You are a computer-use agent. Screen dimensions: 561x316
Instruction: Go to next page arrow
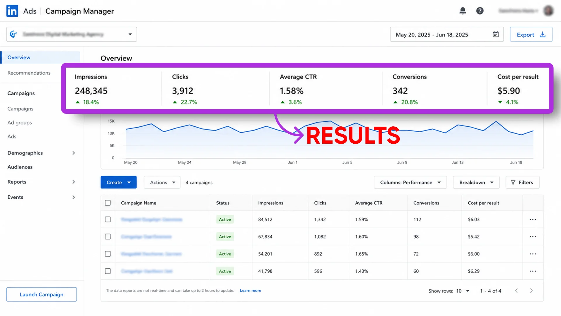coord(531,291)
